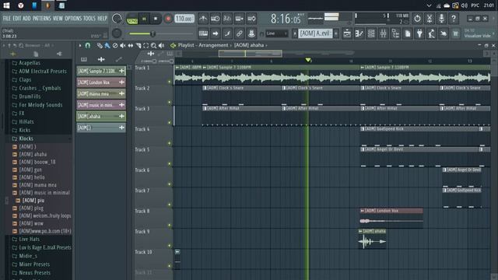Open the Windows Start button
This screenshot has height=280, width=498.
6,5
